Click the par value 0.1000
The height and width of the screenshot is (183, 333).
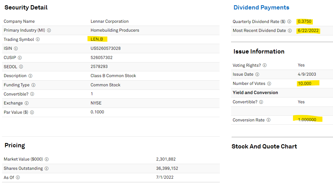coord(97,112)
